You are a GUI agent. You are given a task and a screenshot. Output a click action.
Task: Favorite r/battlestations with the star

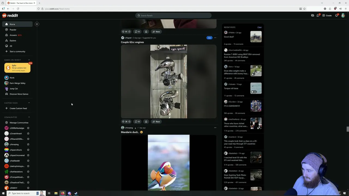[x=28, y=171]
